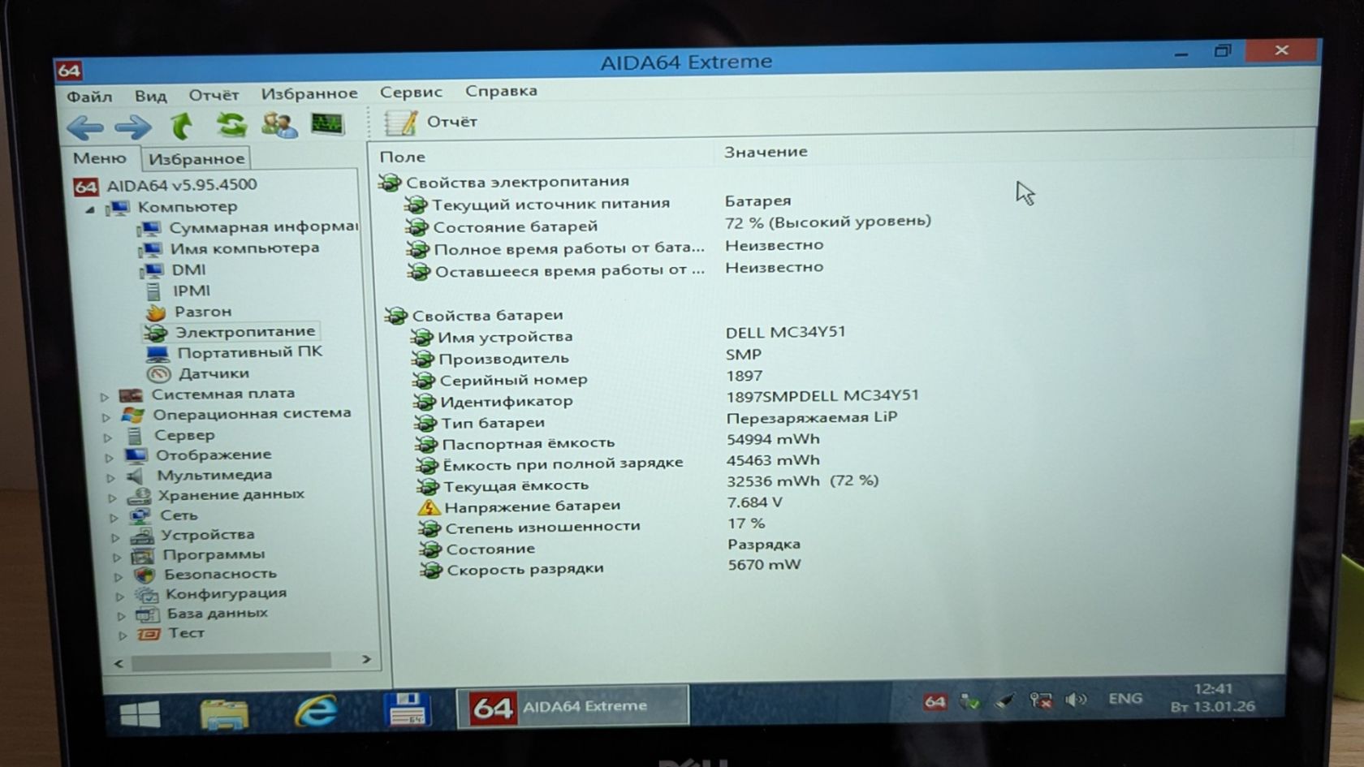The height and width of the screenshot is (767, 1364).
Task: Open the user management people icon
Action: pos(279,125)
